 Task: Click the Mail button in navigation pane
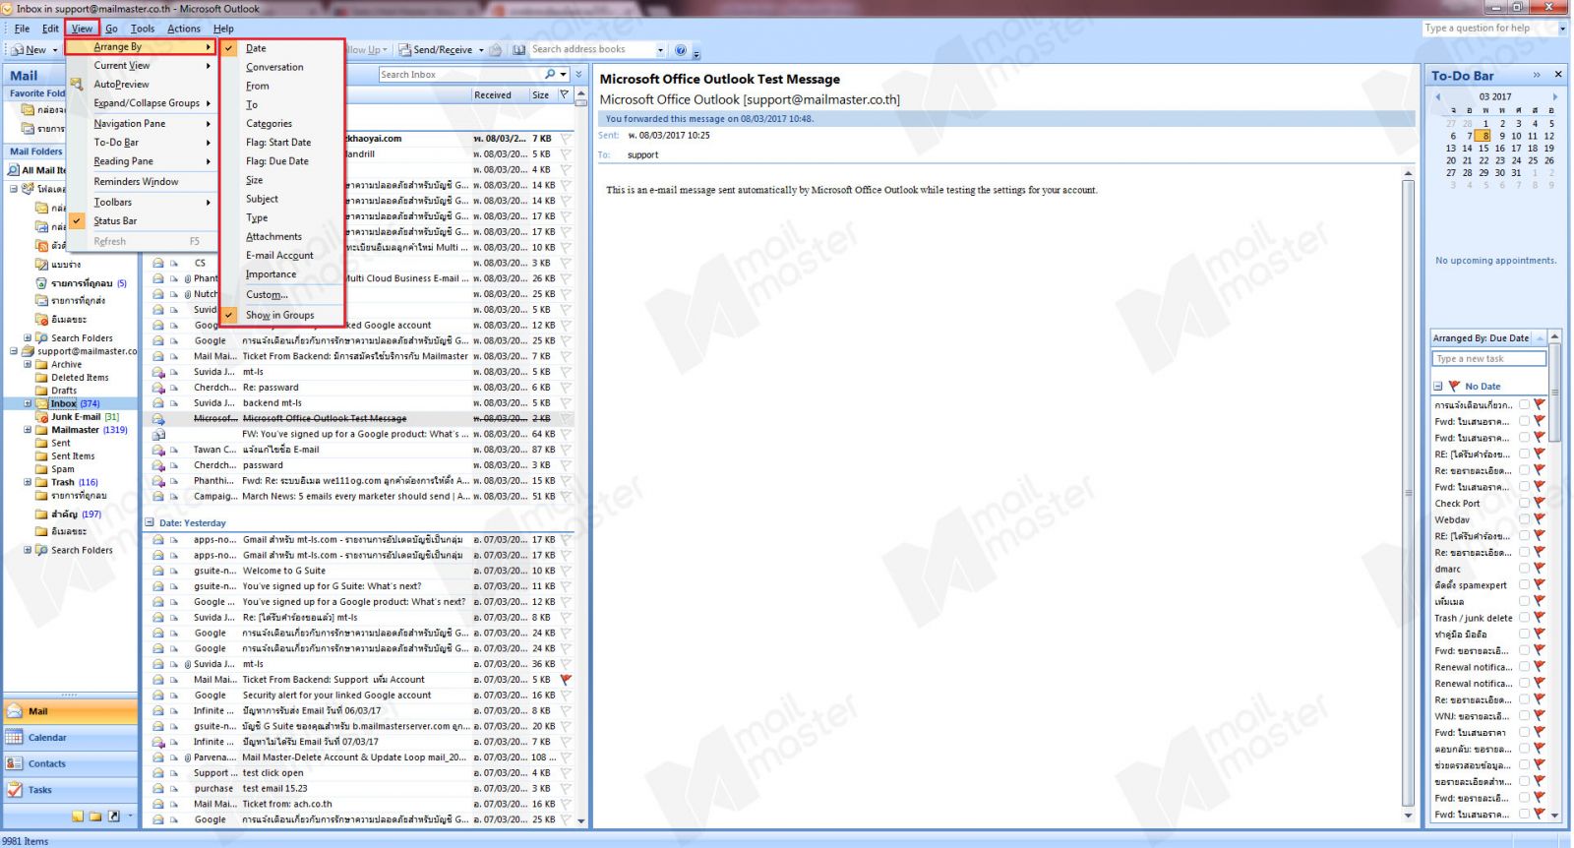coord(71,711)
